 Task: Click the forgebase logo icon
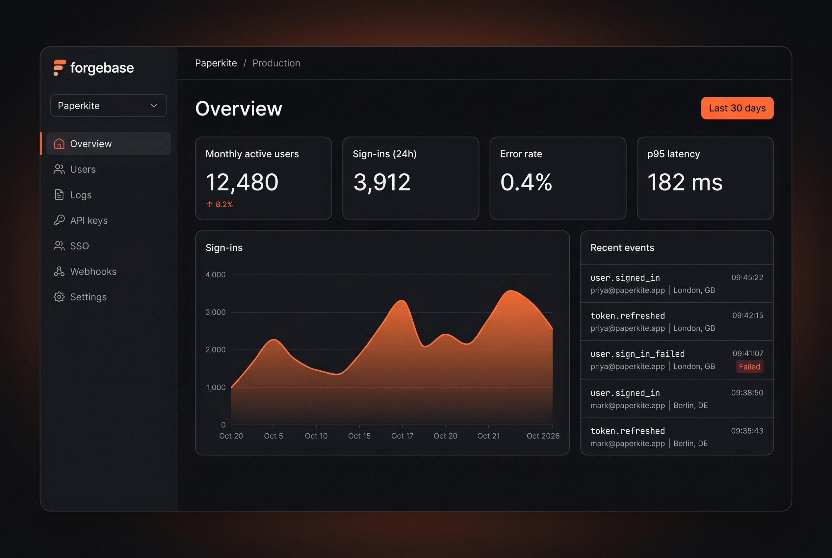(60, 68)
